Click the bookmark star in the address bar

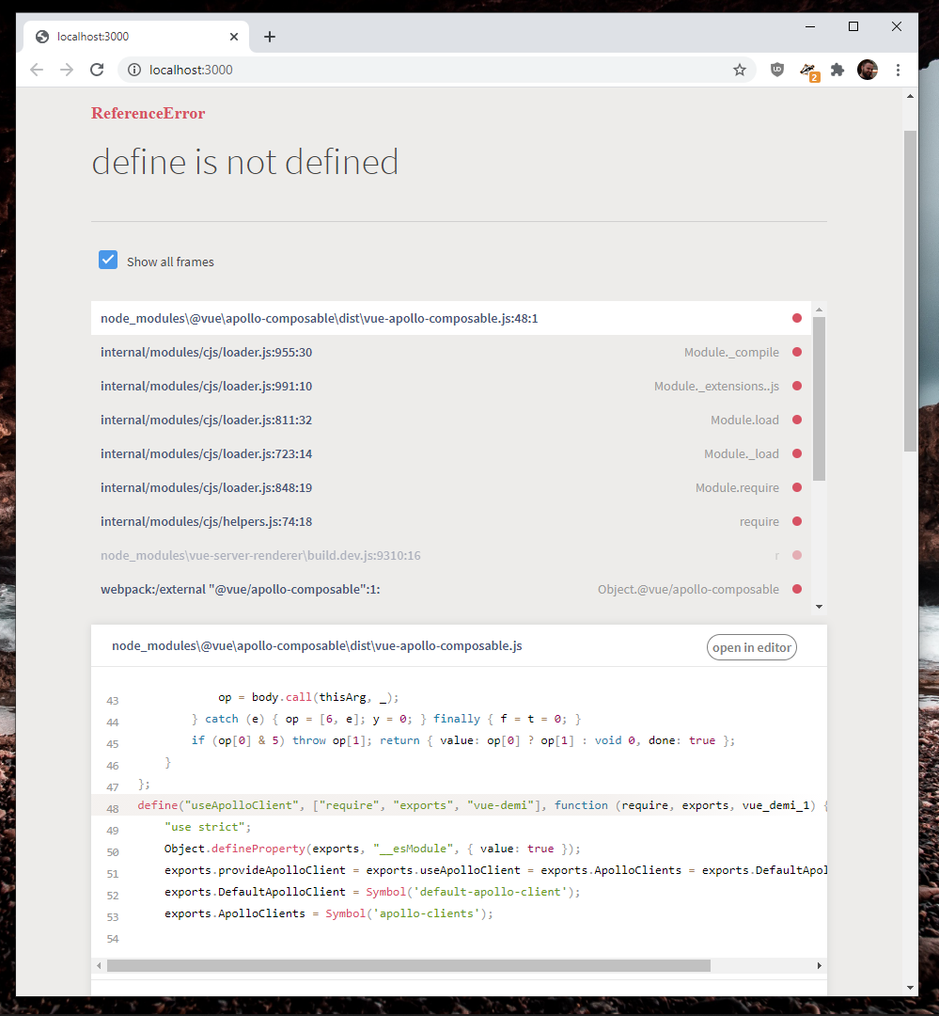(x=740, y=70)
